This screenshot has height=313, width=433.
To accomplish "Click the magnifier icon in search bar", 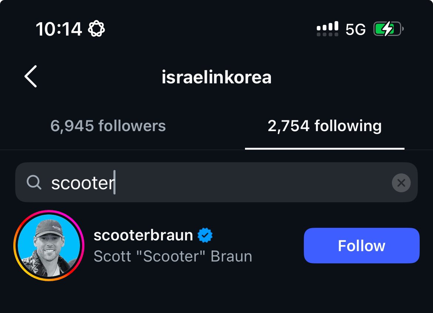I will coord(34,182).
